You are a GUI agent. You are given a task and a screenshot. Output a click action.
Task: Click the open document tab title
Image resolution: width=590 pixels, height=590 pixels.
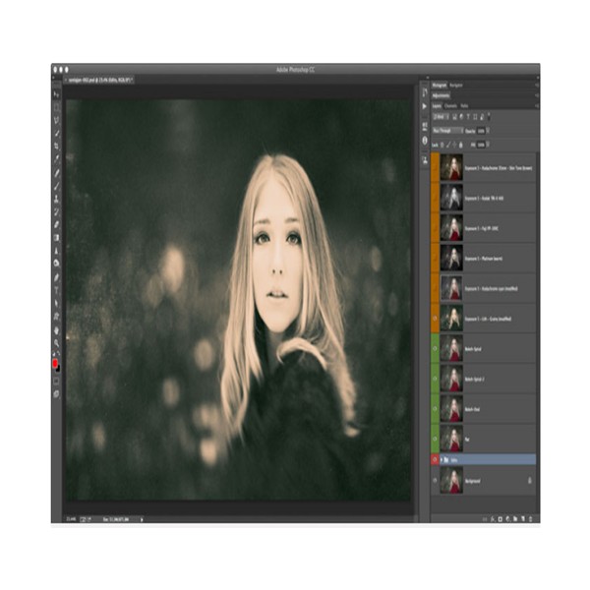tap(93, 78)
